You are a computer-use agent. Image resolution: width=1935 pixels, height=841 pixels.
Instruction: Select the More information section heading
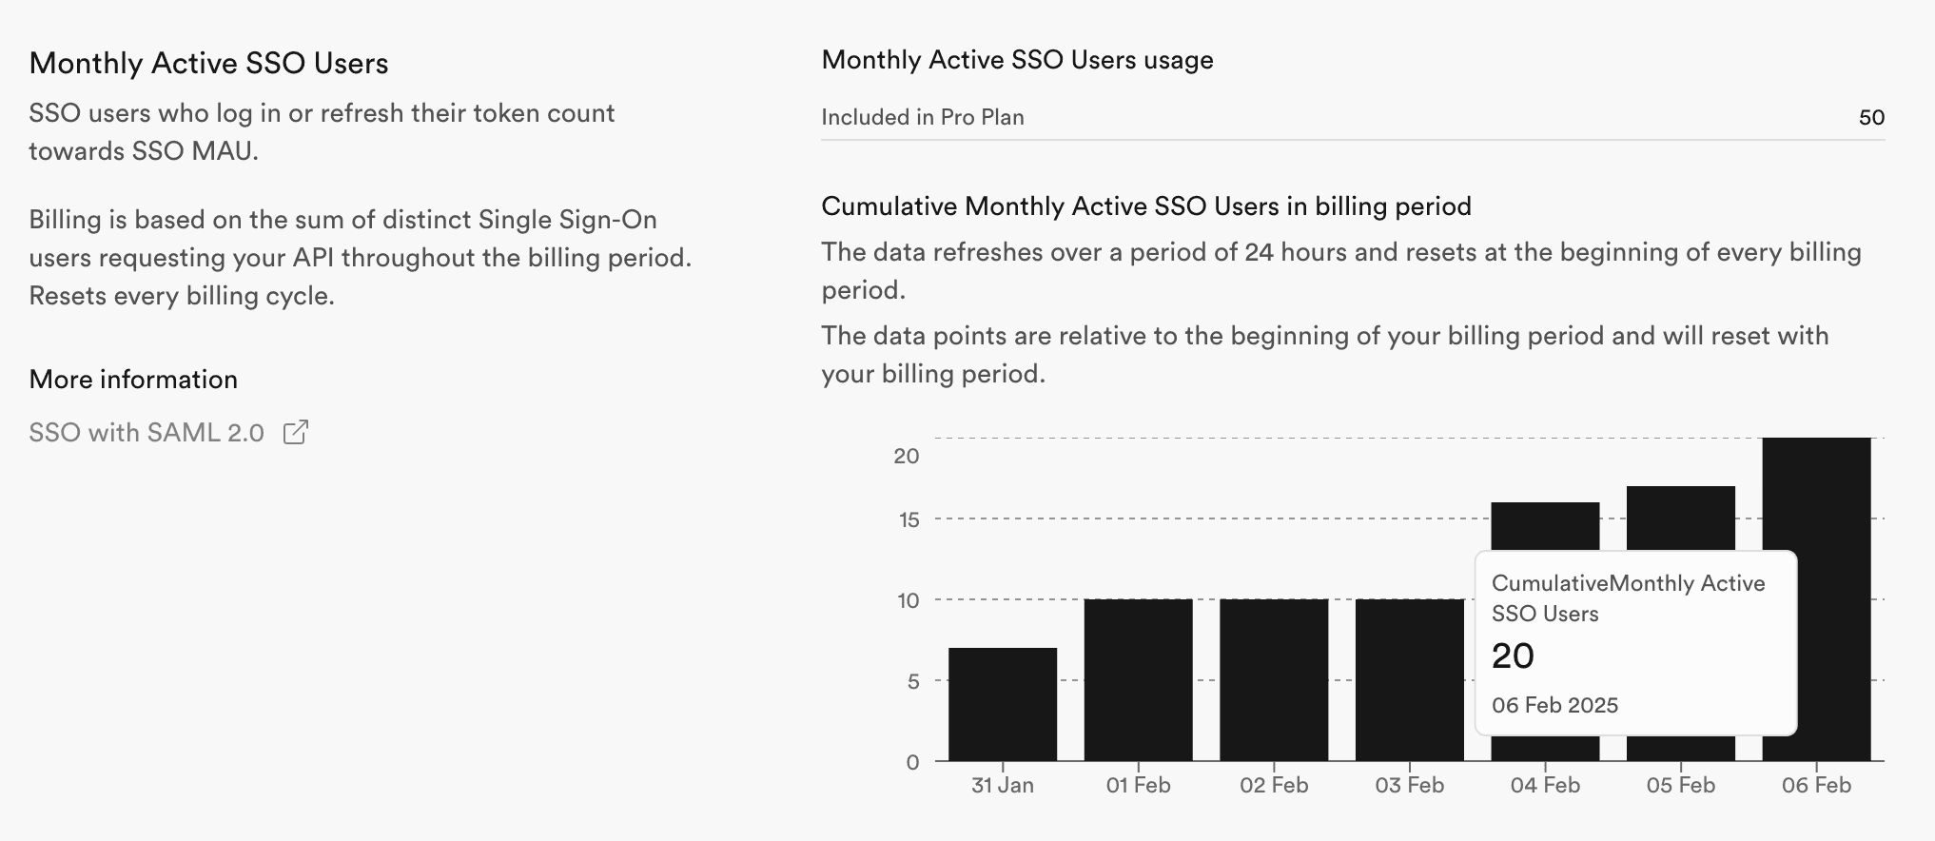pos(134,378)
